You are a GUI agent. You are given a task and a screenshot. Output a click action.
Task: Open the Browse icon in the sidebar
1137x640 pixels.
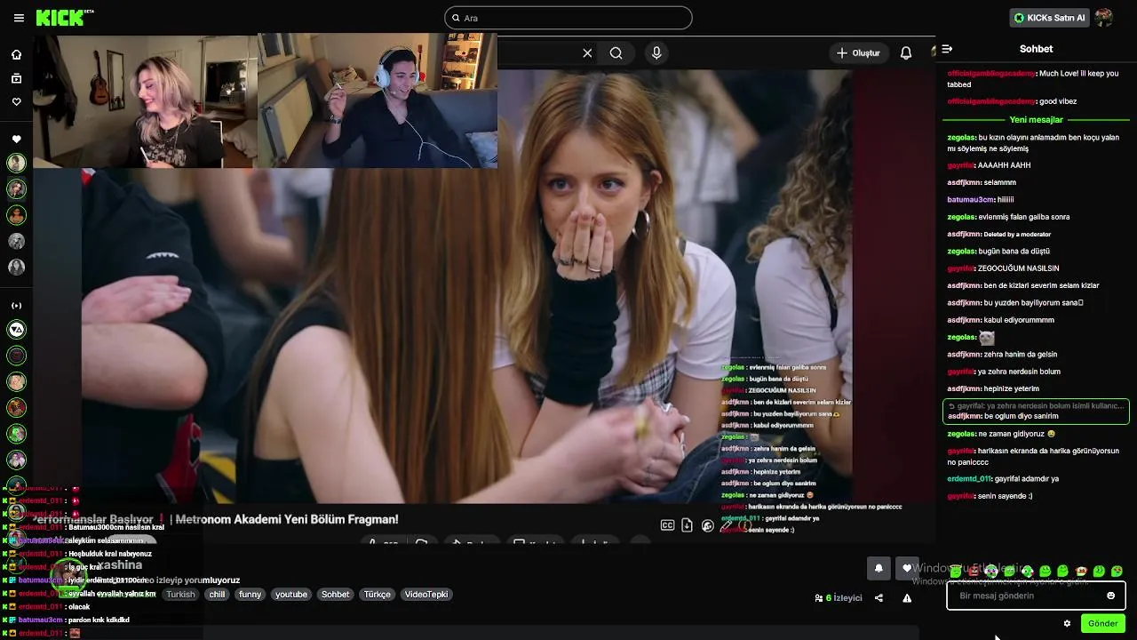coord(16,78)
